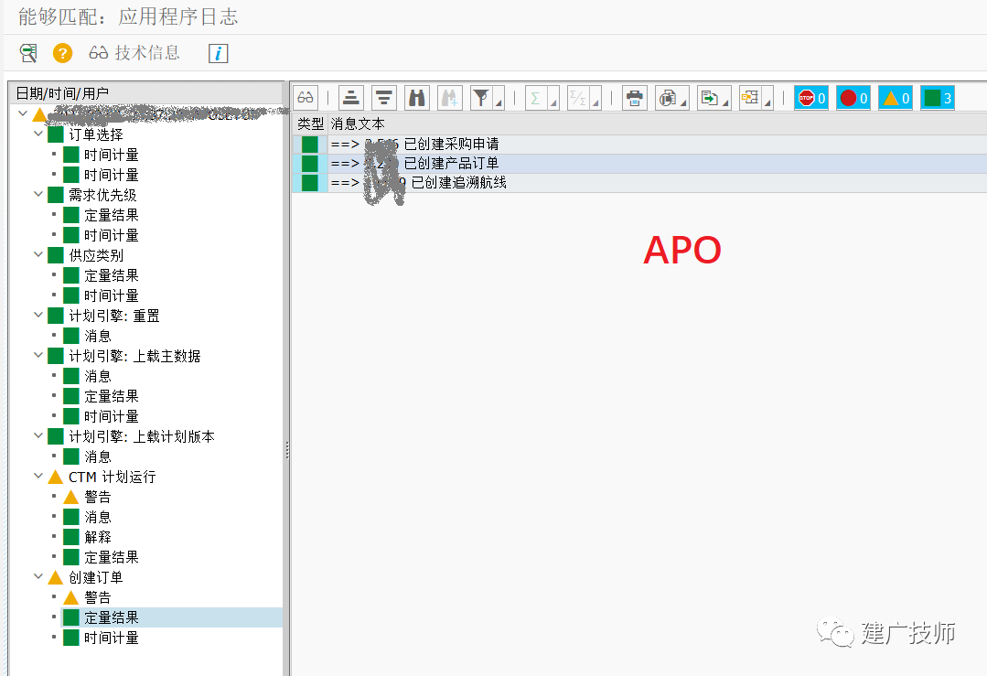Viewport: 987px width, 676px height.
Task: Collapse the 计划引擎: 上载主数据 node
Action: click(x=38, y=356)
